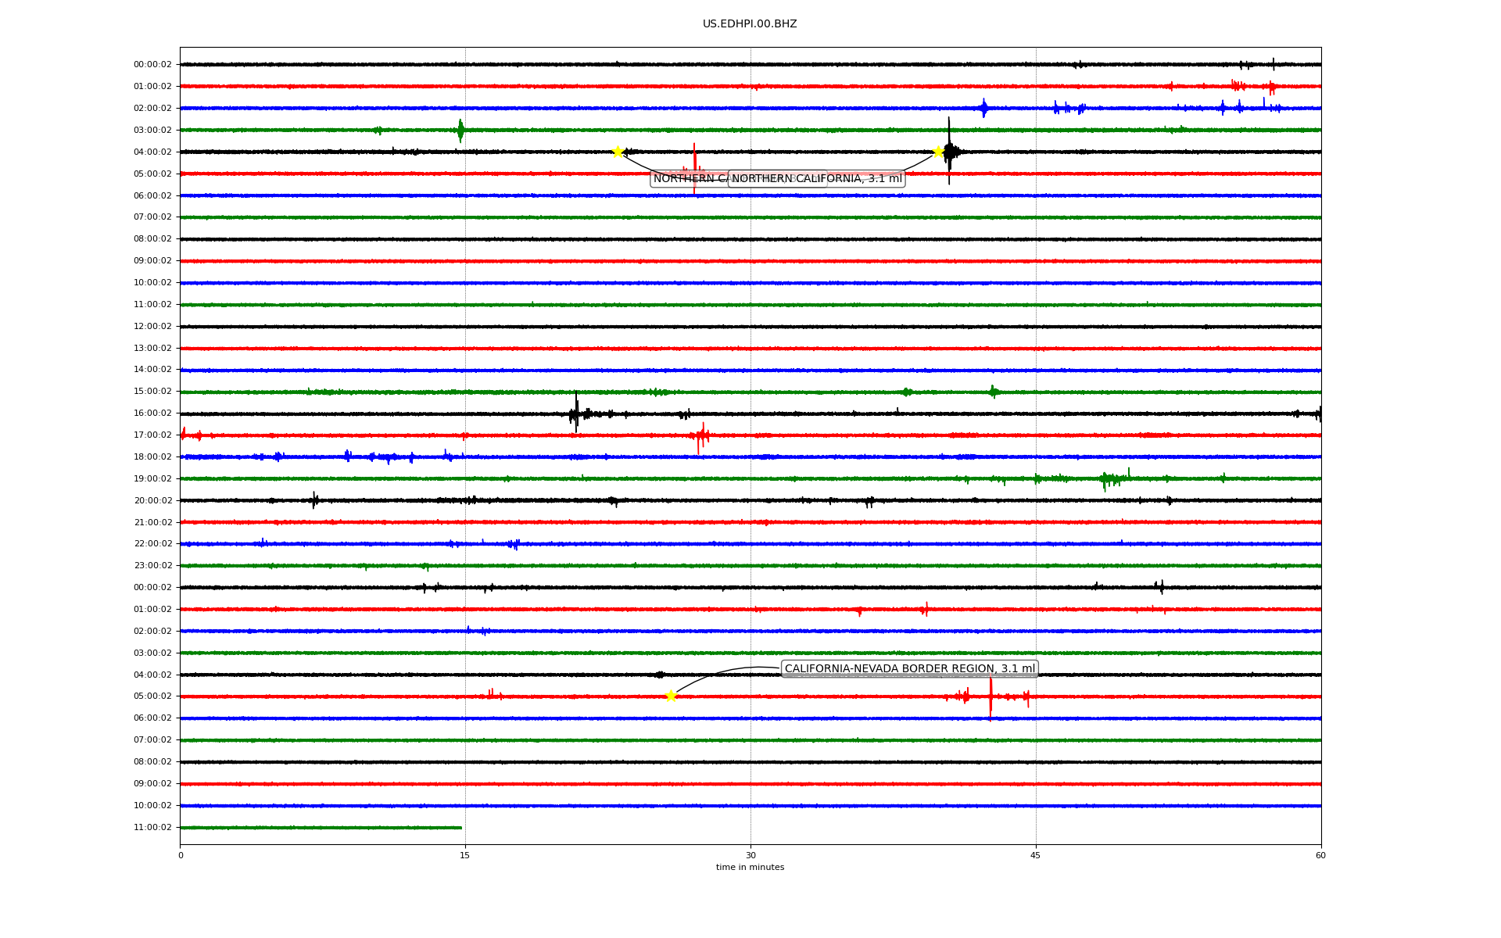Click the 'time in minutes' axis label

click(750, 868)
